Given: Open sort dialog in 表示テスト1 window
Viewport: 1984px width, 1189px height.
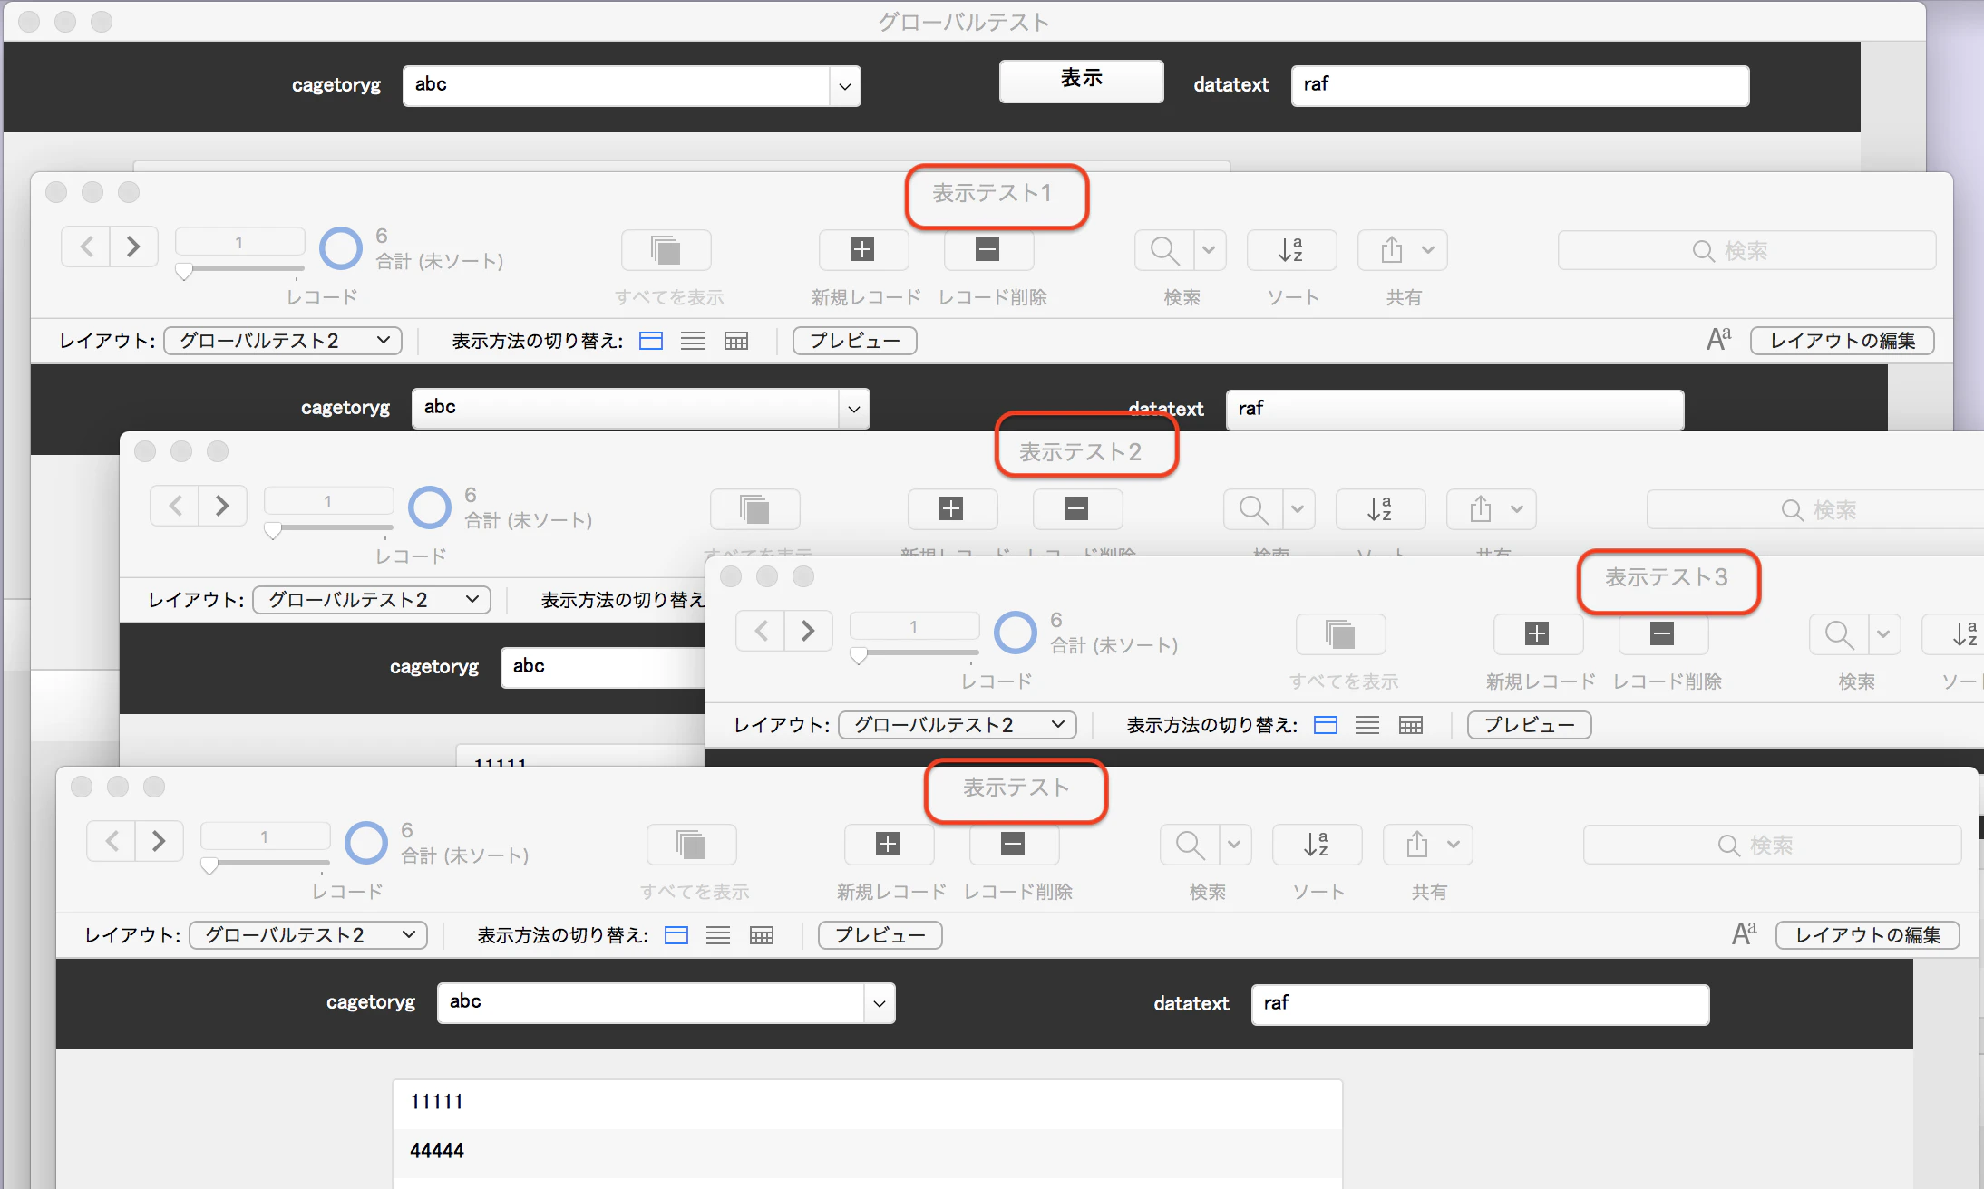Looking at the screenshot, I should pos(1291,250).
